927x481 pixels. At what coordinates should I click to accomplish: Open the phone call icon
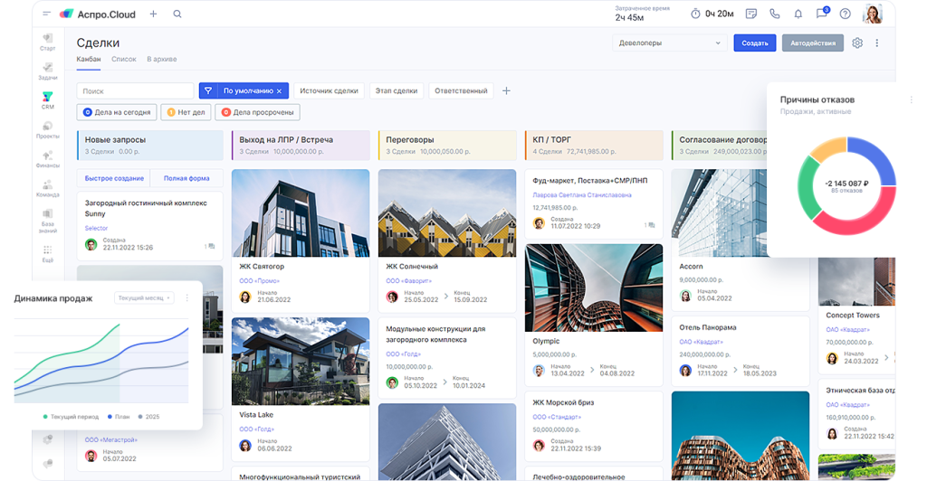tap(774, 14)
